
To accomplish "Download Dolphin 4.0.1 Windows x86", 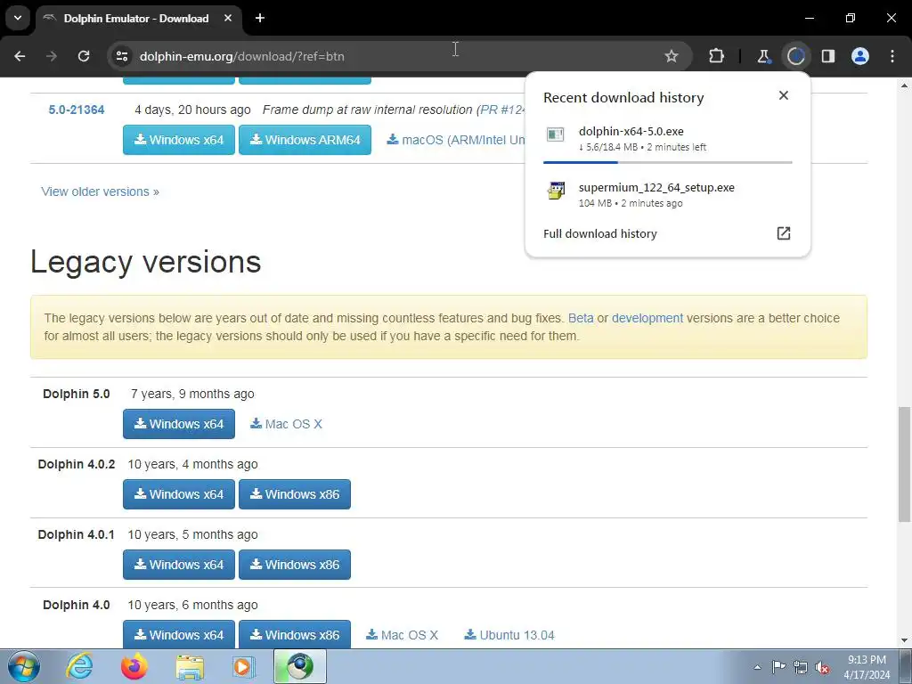I will 294,565.
